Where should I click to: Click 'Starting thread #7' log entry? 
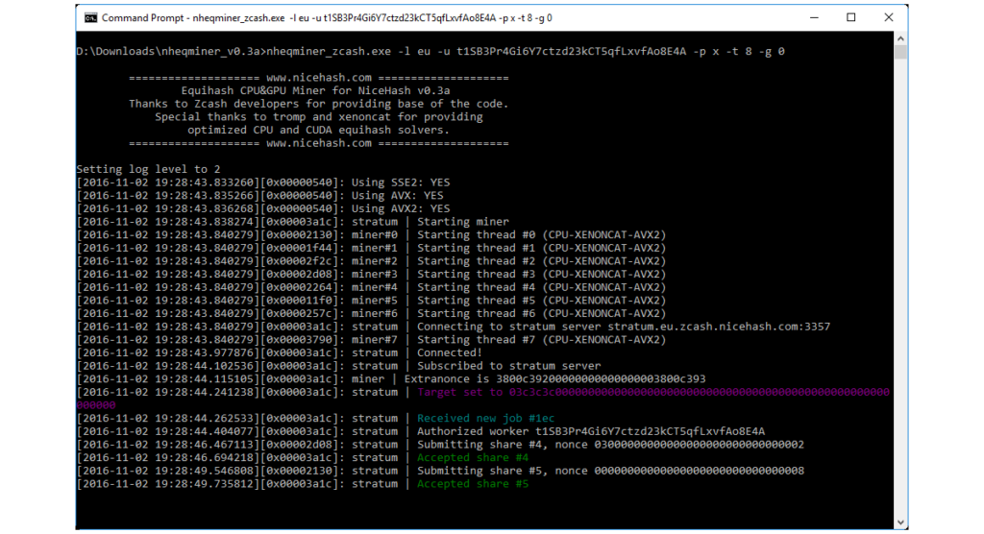pos(371,339)
